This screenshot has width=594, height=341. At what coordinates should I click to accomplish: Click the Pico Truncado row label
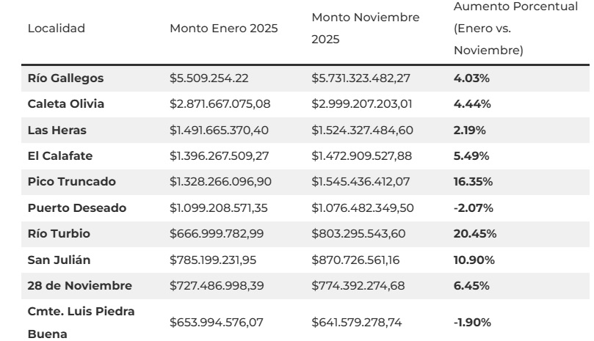click(71, 182)
